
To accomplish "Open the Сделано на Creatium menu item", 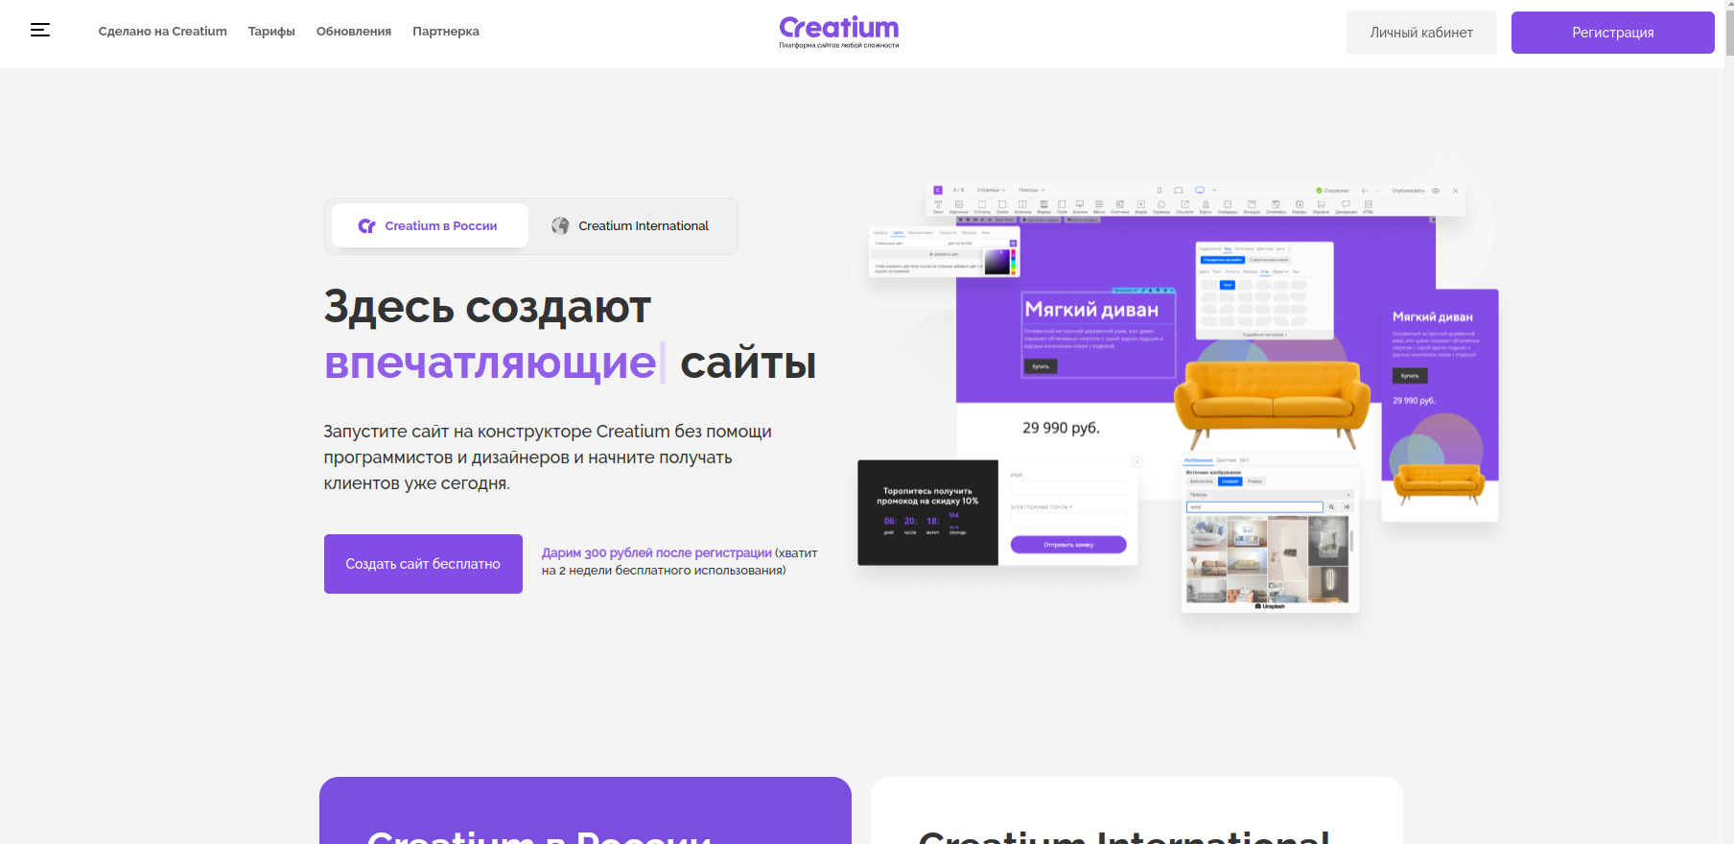I will (163, 32).
